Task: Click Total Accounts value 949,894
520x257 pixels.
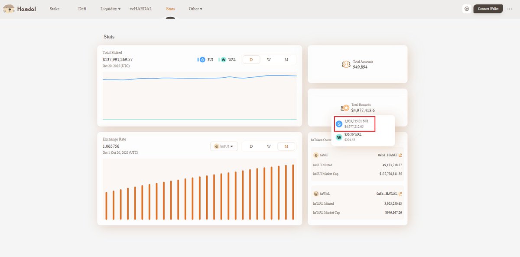Action: pos(360,67)
